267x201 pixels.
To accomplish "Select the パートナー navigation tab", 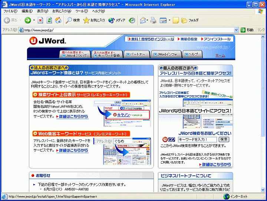I will pos(138,55).
